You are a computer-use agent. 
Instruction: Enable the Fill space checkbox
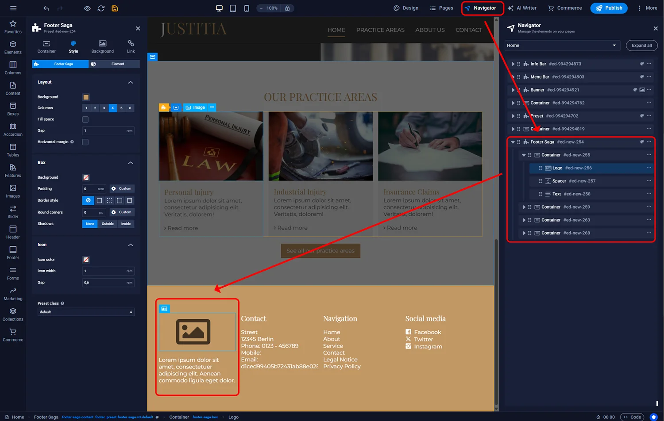pyautogui.click(x=85, y=119)
